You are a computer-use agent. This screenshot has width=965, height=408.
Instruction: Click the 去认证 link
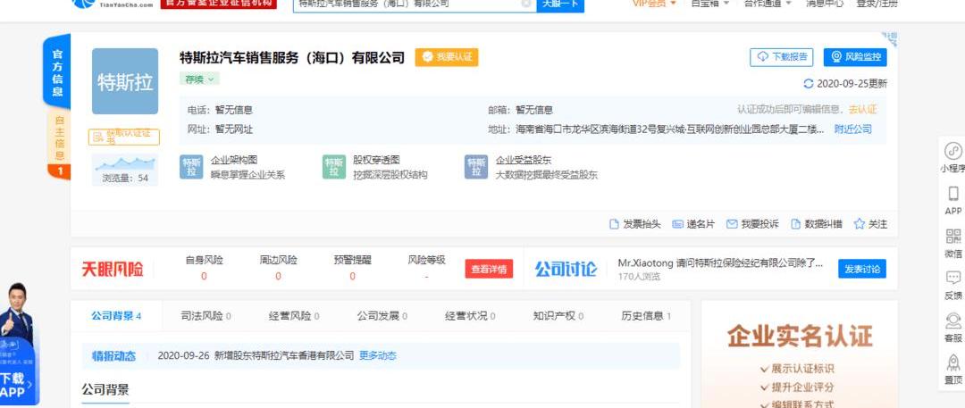click(863, 110)
